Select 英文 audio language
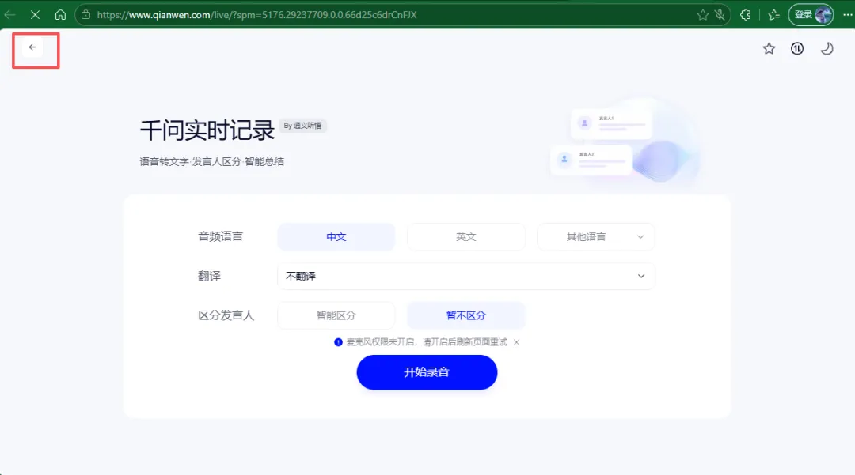855x475 pixels. tap(466, 236)
